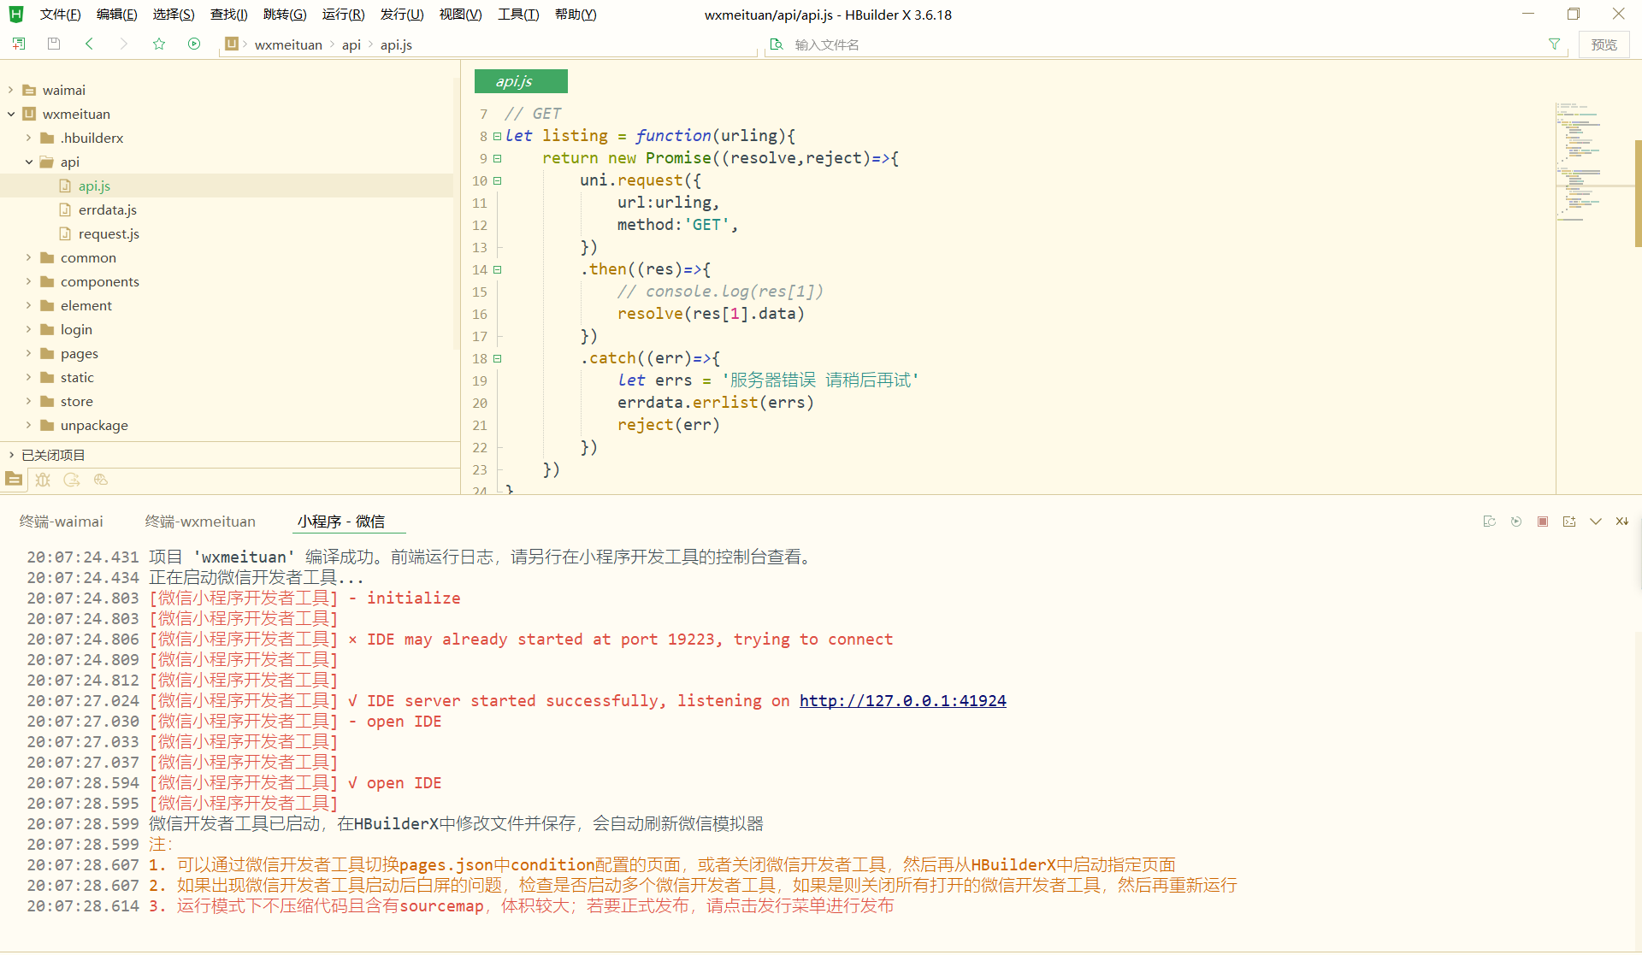This screenshot has height=955, width=1642.
Task: Collapse the api folder
Action: coord(29,162)
